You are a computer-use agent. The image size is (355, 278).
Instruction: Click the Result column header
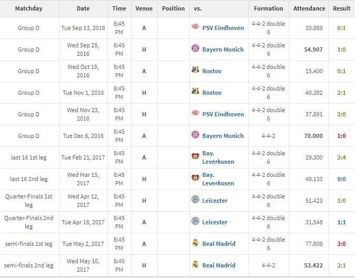(x=341, y=8)
